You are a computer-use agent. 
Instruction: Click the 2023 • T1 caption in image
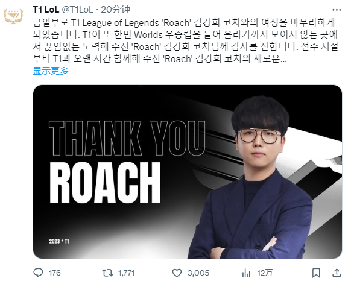59,241
